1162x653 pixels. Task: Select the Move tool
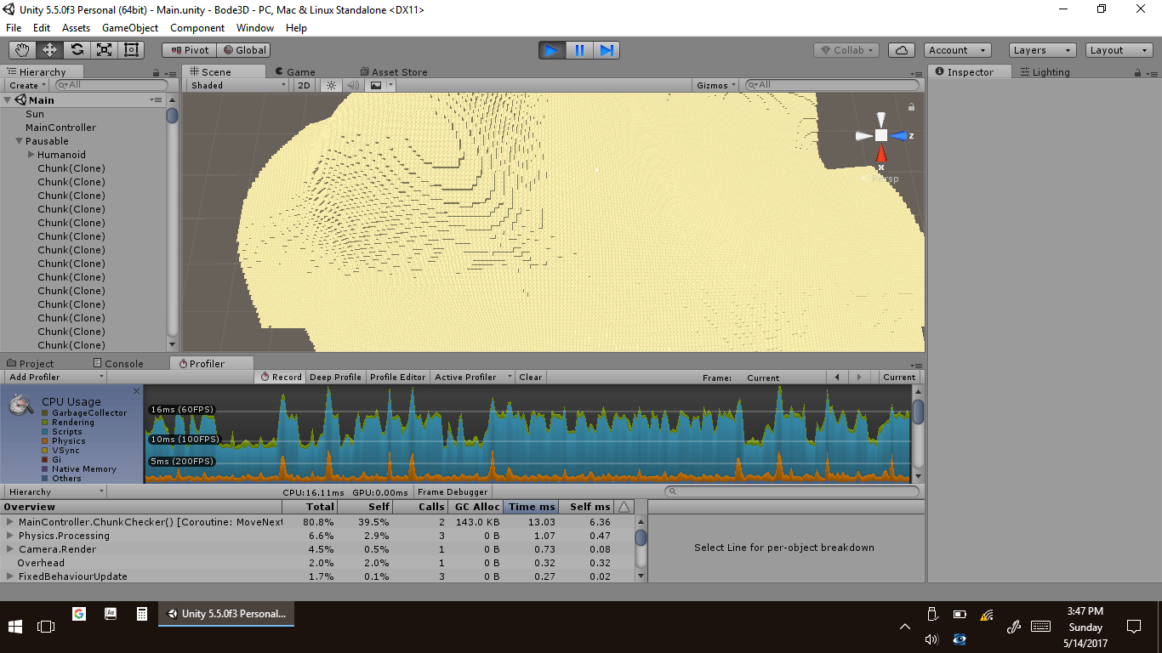[49, 50]
